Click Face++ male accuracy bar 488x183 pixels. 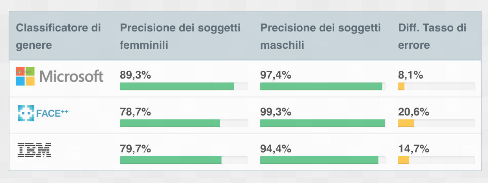pyautogui.click(x=323, y=123)
